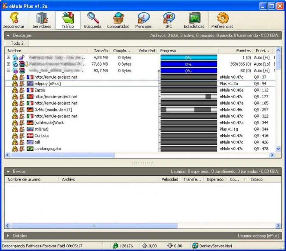Viewport: 286px width, 251px height.
Task: Expand the Detalles panel
Action: [8, 236]
